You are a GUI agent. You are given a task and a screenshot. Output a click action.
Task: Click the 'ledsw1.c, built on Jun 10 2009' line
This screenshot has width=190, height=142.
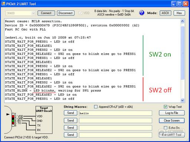click(x=48, y=37)
